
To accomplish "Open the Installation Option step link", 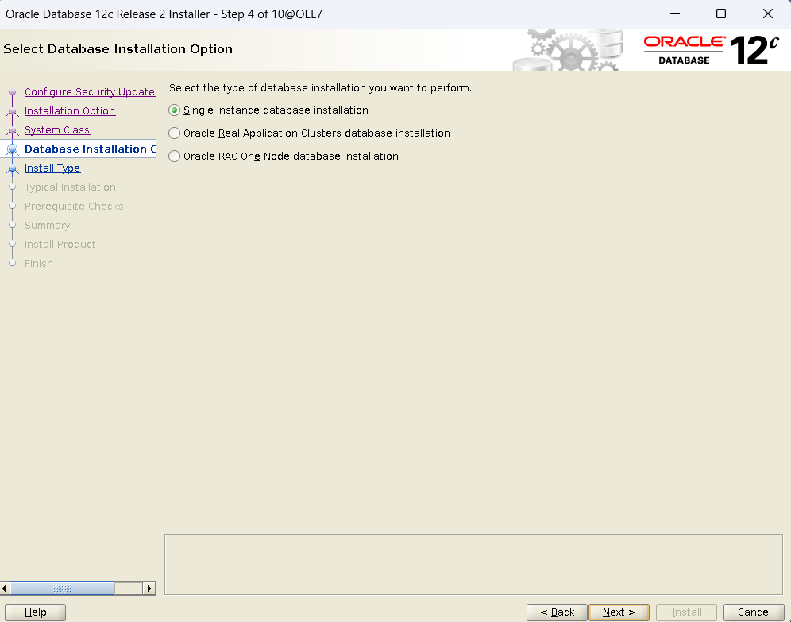I will (x=70, y=111).
